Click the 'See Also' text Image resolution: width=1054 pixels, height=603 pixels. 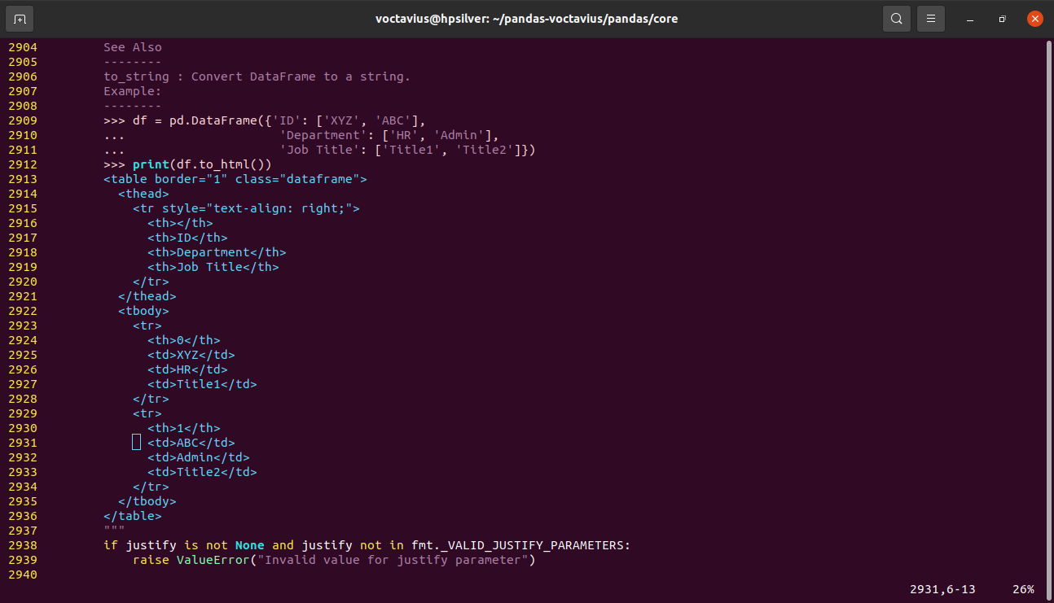click(x=133, y=47)
